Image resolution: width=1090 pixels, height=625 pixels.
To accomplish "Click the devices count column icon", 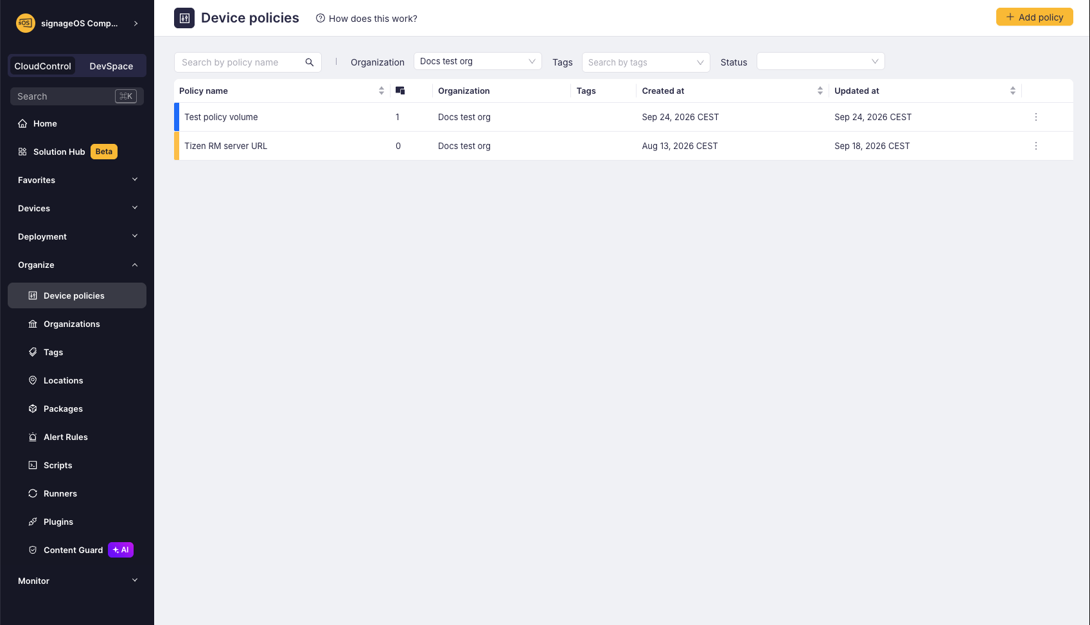I will (400, 91).
